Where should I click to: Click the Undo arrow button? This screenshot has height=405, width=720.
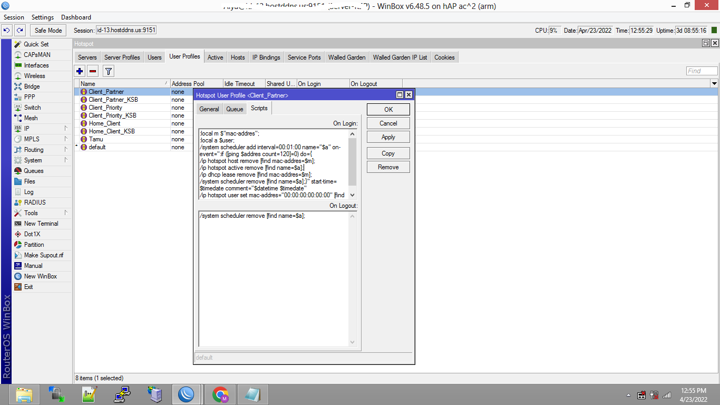point(7,31)
